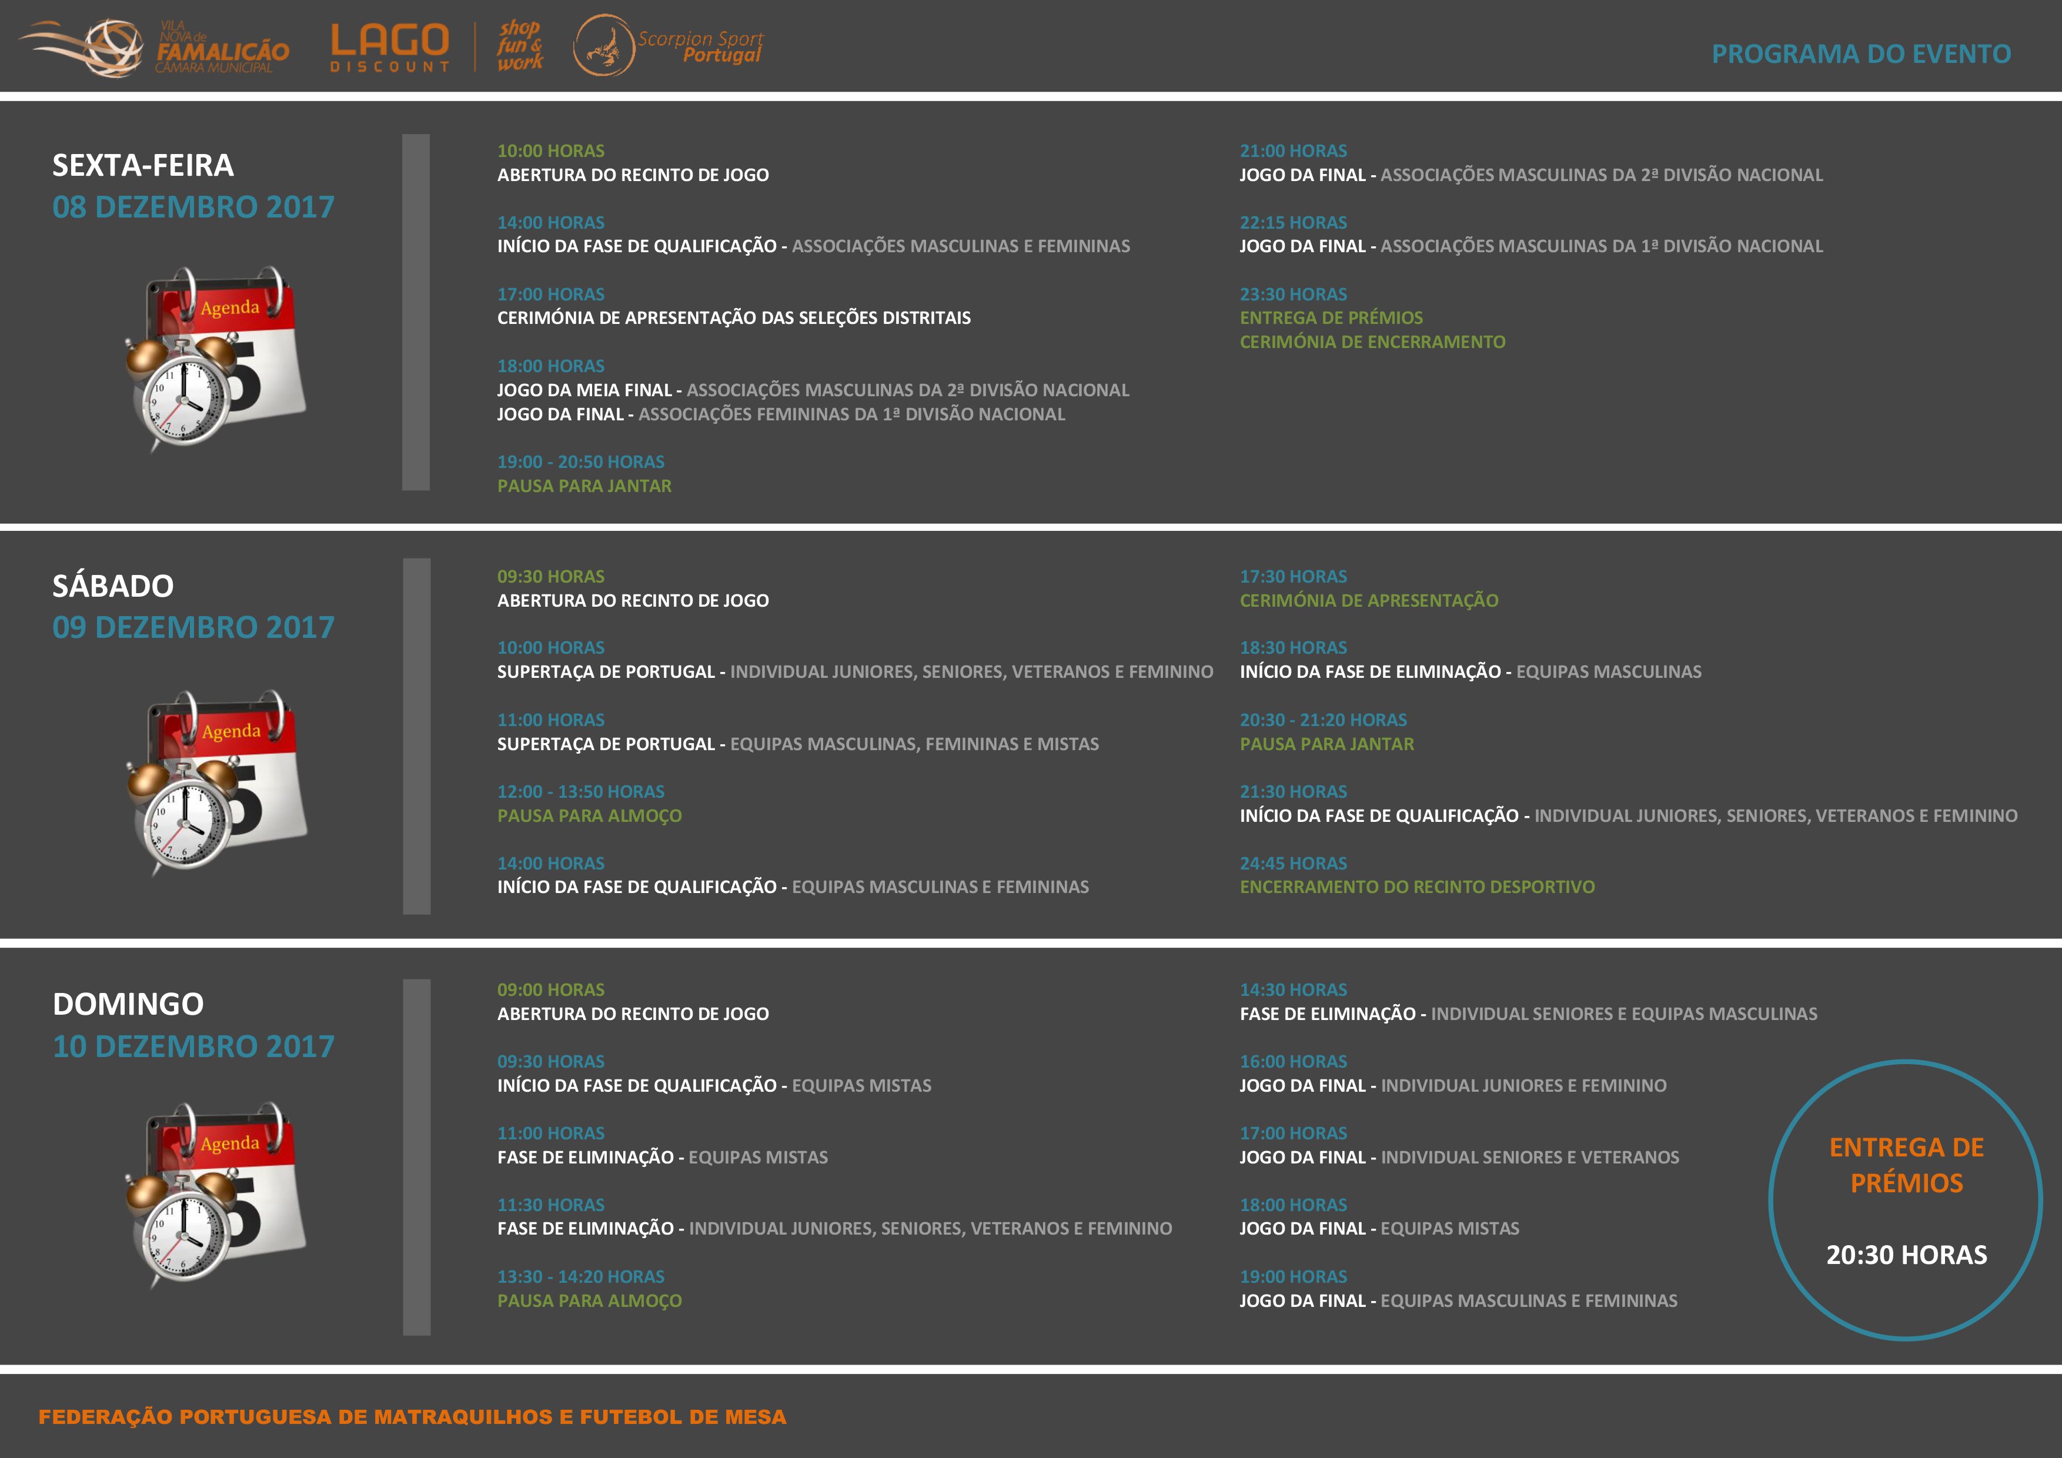The height and width of the screenshot is (1458, 2062).
Task: Click the 19:00 - 20:50 HORAS time label
Action: pyautogui.click(x=580, y=462)
